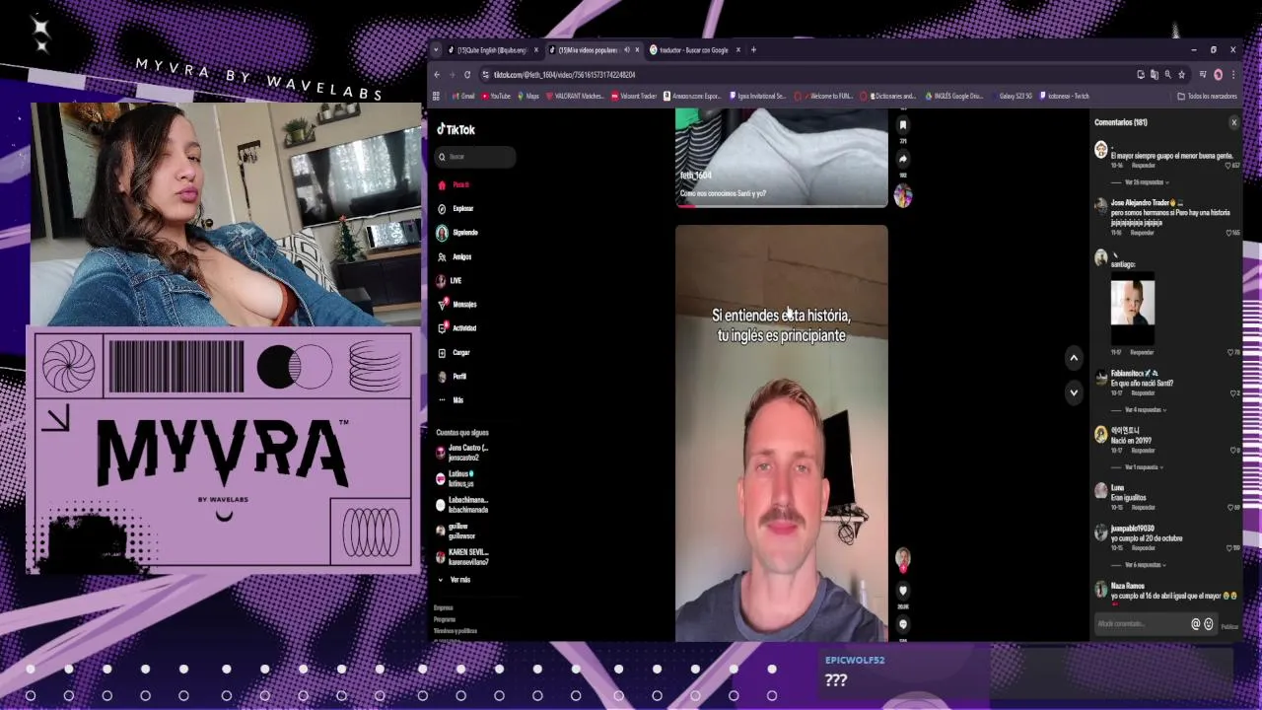Like 'Nació en 2019?' comment
The width and height of the screenshot is (1262, 710).
coord(1233,451)
